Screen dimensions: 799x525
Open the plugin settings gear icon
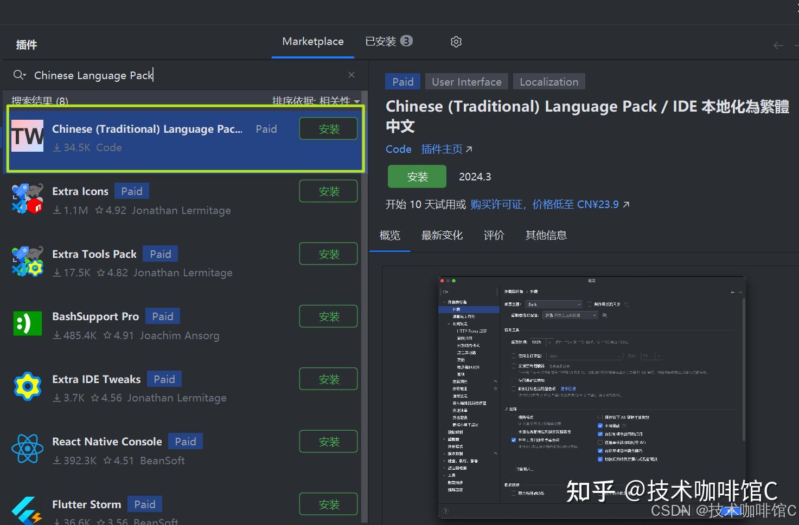[456, 41]
